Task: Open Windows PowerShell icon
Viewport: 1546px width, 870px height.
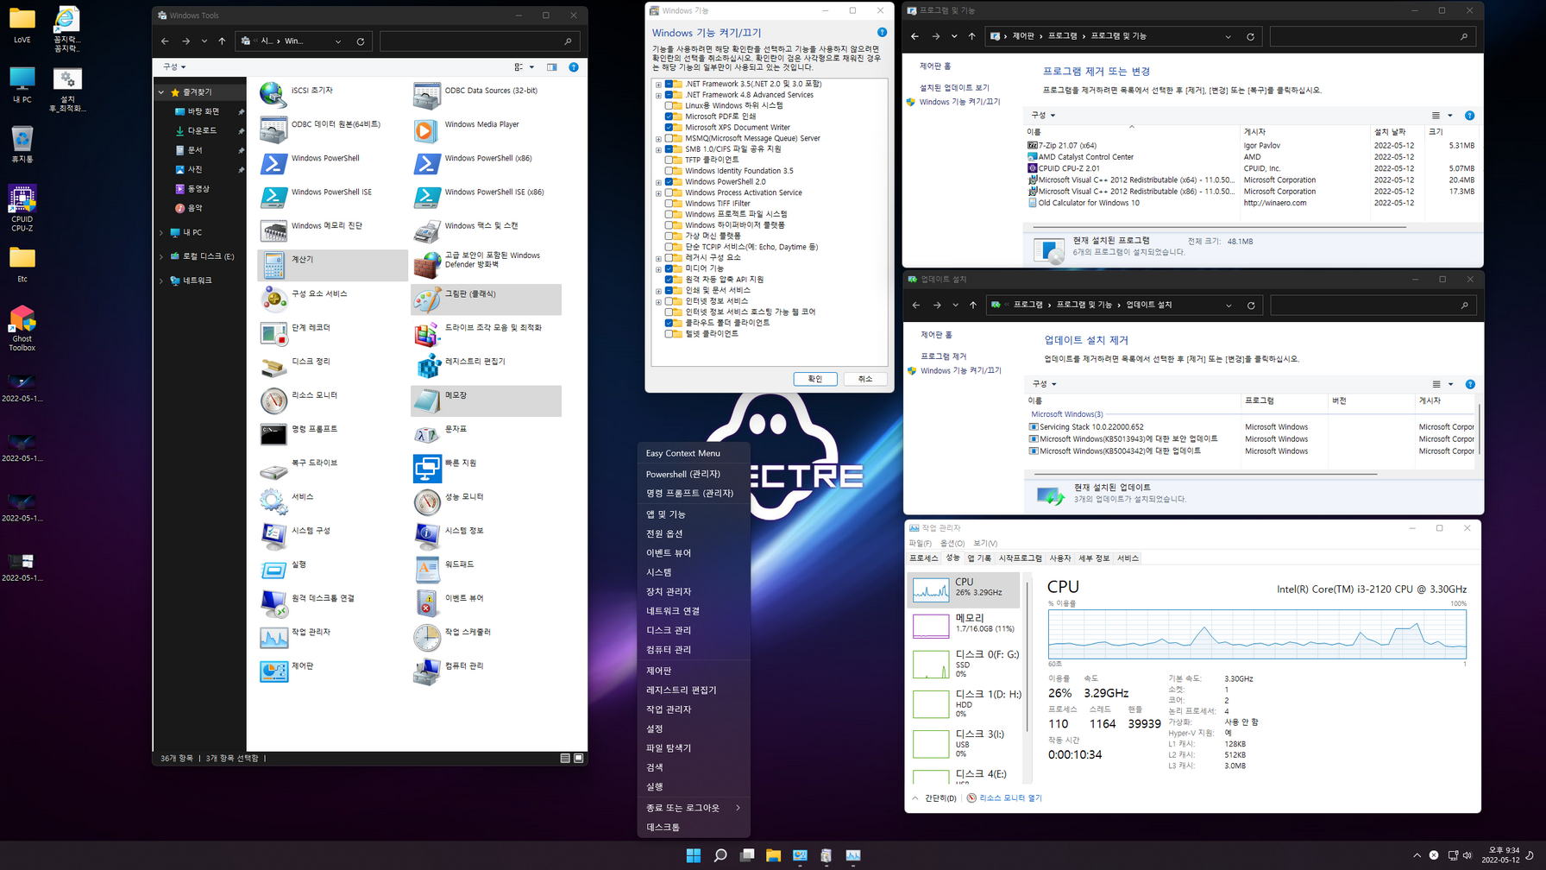Action: coord(273,162)
